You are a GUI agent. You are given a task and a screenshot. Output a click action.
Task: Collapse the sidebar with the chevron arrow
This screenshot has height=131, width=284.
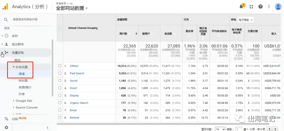click(48, 128)
